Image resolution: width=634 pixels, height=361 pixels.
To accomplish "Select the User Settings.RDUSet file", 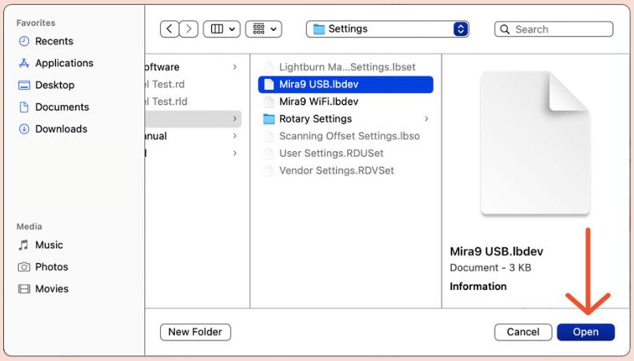I will [x=345, y=153].
